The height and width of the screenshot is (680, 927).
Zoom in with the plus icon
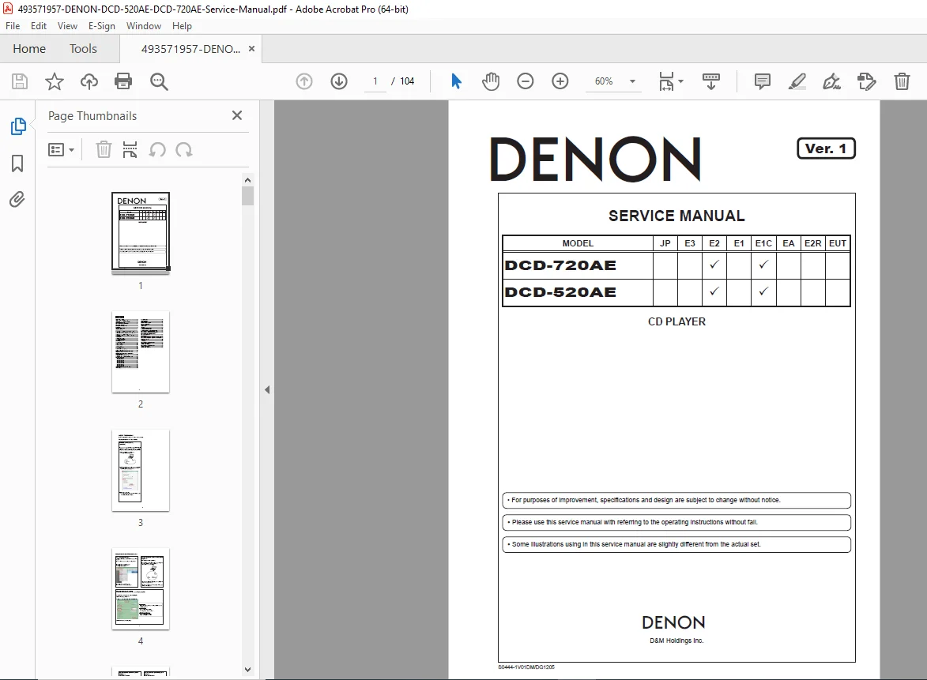560,81
